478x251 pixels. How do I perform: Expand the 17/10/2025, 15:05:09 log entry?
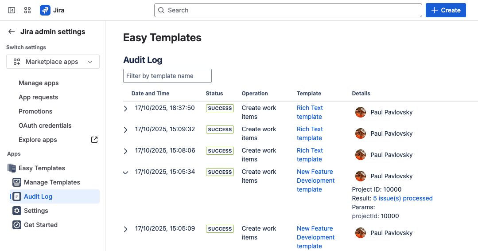click(125, 229)
